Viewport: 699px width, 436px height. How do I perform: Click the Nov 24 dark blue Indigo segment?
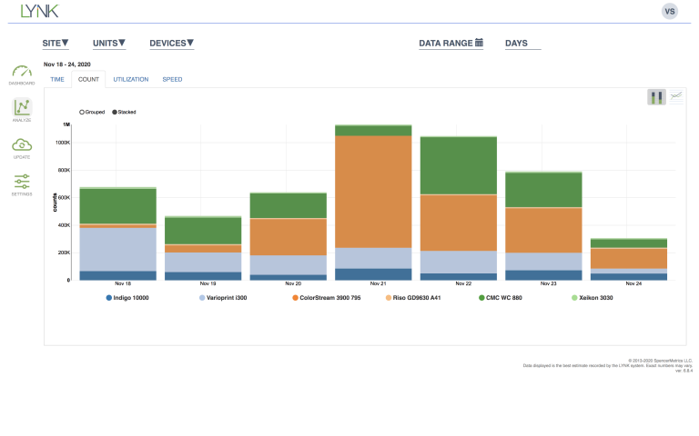point(629,277)
